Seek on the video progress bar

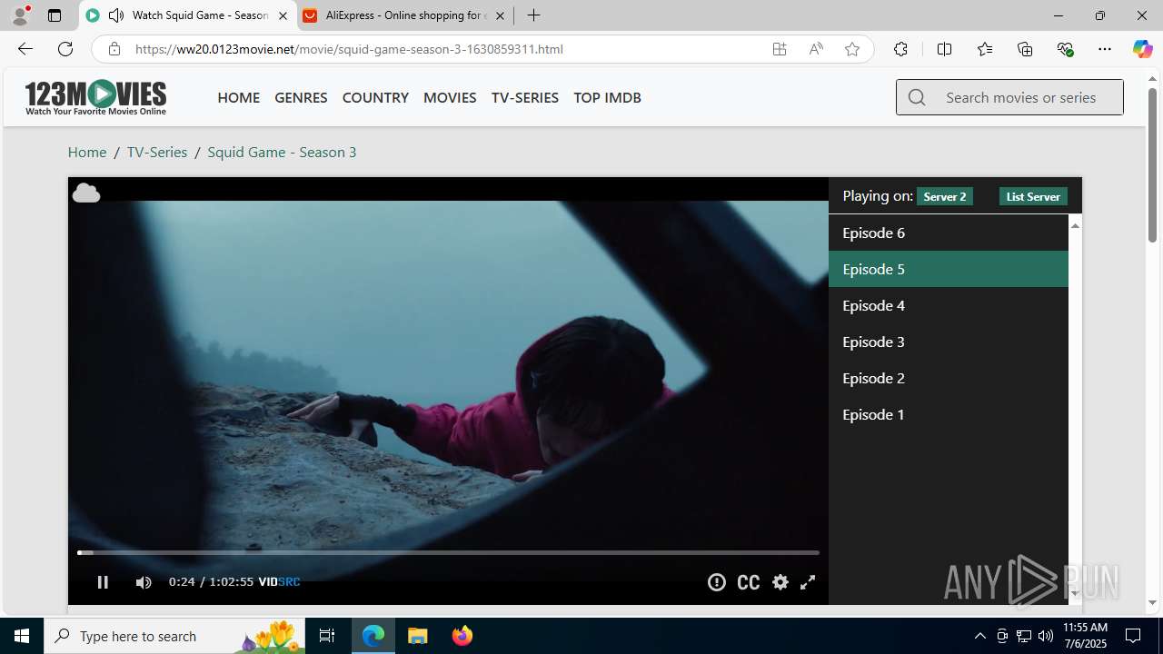tap(448, 552)
